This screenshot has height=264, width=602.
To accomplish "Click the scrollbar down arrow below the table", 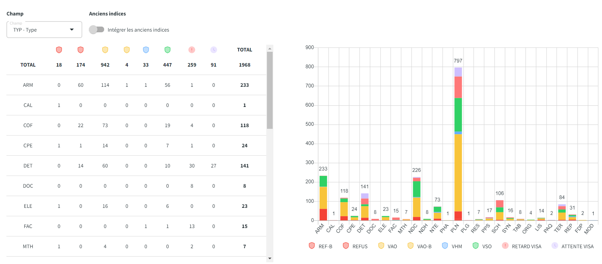I will [270, 259].
